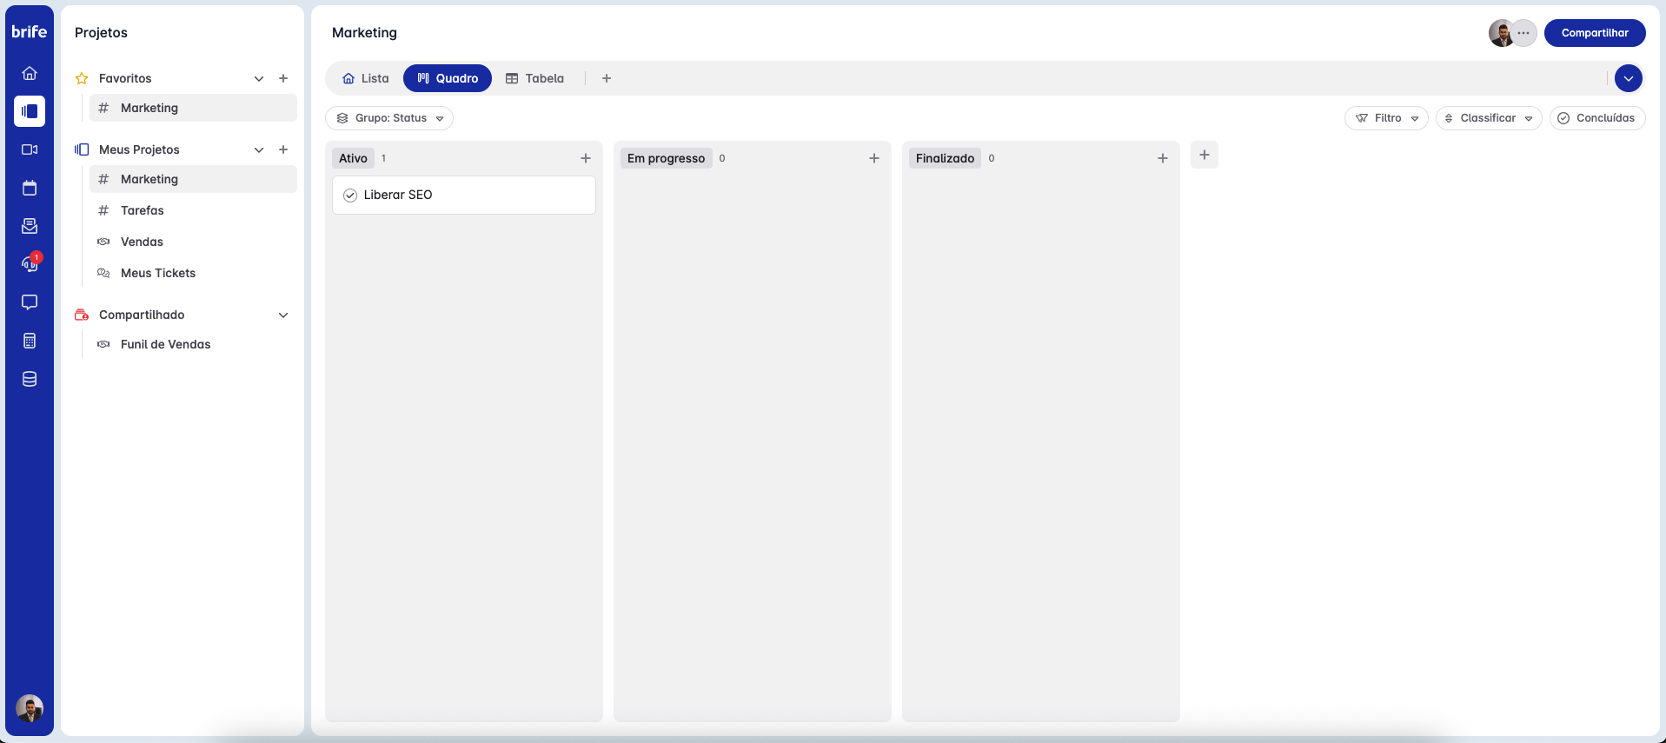Add a new view with plus tab
Viewport: 1666px width, 743px height.
click(x=607, y=78)
